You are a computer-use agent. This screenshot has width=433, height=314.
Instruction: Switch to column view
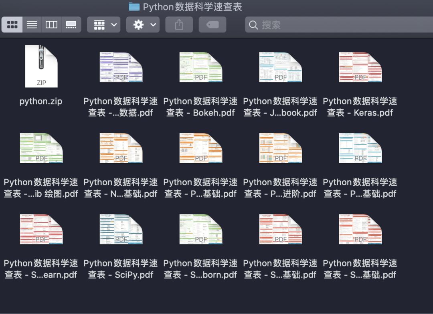point(51,24)
